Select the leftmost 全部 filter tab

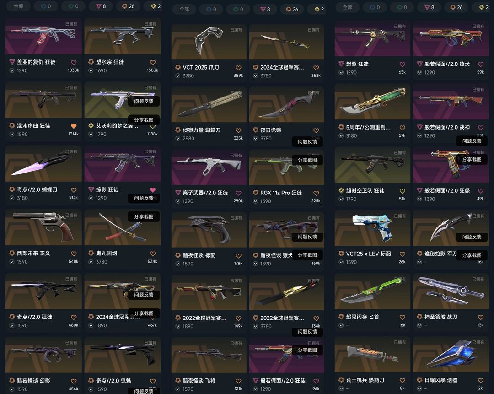18,6
